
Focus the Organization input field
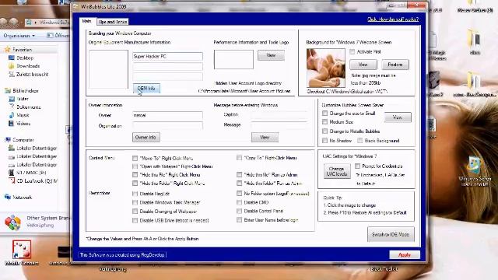coord(167,126)
